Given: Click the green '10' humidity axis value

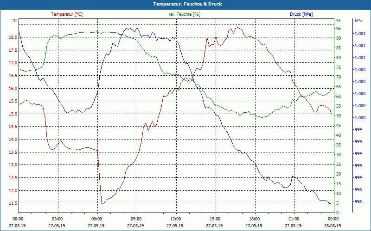Looking at the screenshot, I should 339,194.
